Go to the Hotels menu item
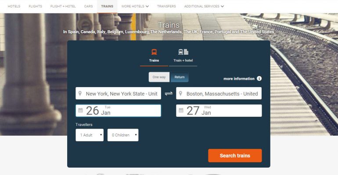The image size is (338, 175). pos(14,6)
